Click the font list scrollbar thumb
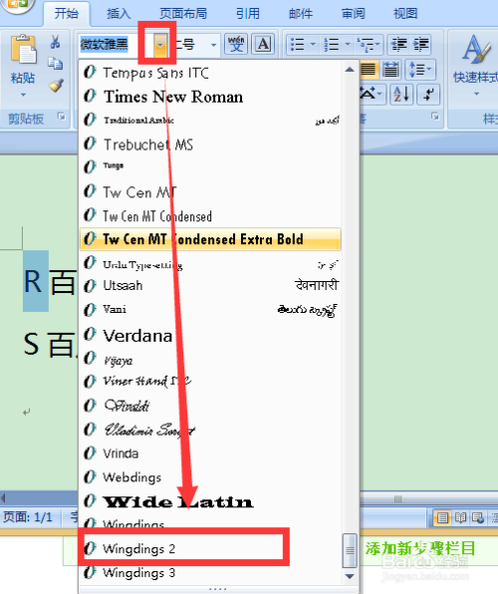 click(350, 550)
